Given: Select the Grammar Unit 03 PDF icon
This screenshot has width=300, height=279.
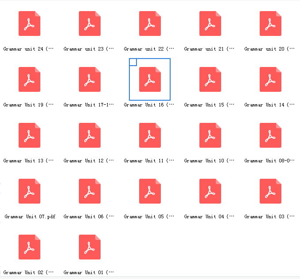Looking at the screenshot, I should (271, 191).
